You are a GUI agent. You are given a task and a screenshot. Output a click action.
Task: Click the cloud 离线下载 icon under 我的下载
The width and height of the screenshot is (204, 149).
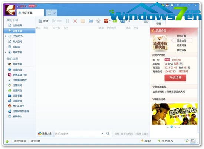click(x=10, y=52)
